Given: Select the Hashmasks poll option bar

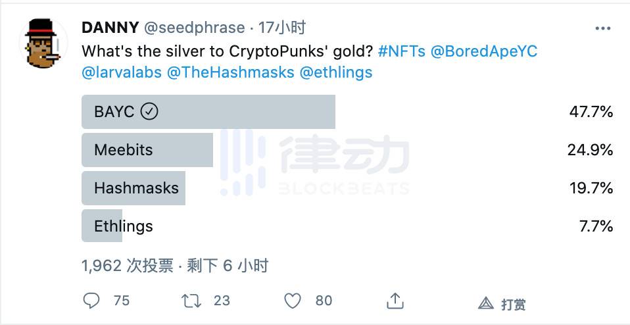Looking at the screenshot, I should coord(133,188).
